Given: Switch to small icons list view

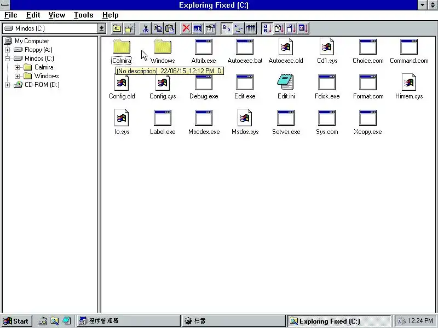Looking at the screenshot, I should (x=239, y=28).
